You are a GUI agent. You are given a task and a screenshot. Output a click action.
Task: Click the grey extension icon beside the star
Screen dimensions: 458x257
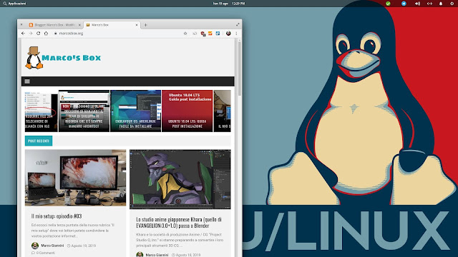(x=195, y=34)
